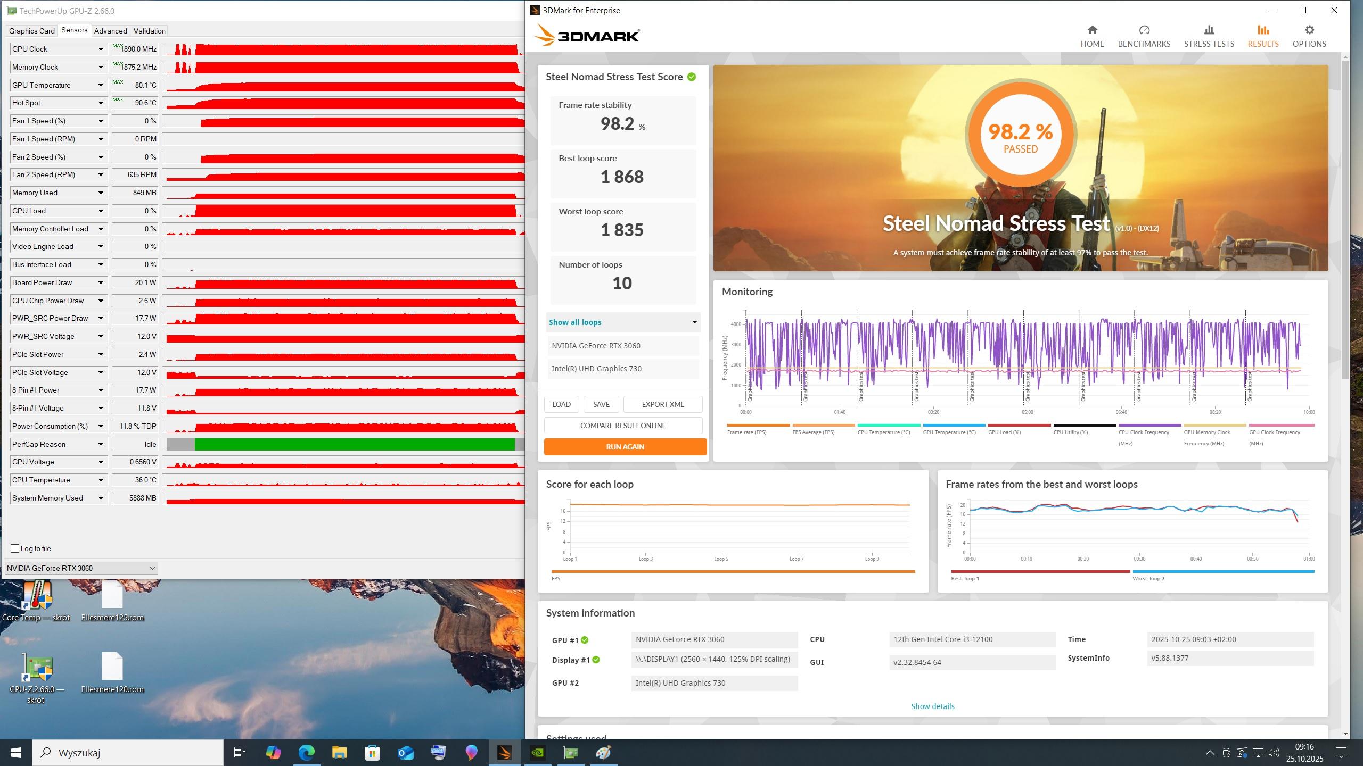Enable the Log to file checkbox
The height and width of the screenshot is (766, 1363).
(15, 548)
